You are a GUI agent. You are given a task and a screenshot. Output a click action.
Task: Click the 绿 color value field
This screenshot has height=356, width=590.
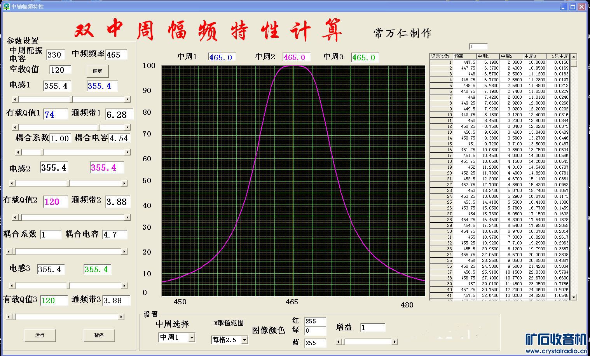315,331
